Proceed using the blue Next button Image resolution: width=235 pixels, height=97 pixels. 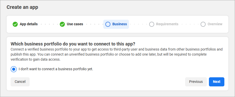pyautogui.click(x=217, y=82)
